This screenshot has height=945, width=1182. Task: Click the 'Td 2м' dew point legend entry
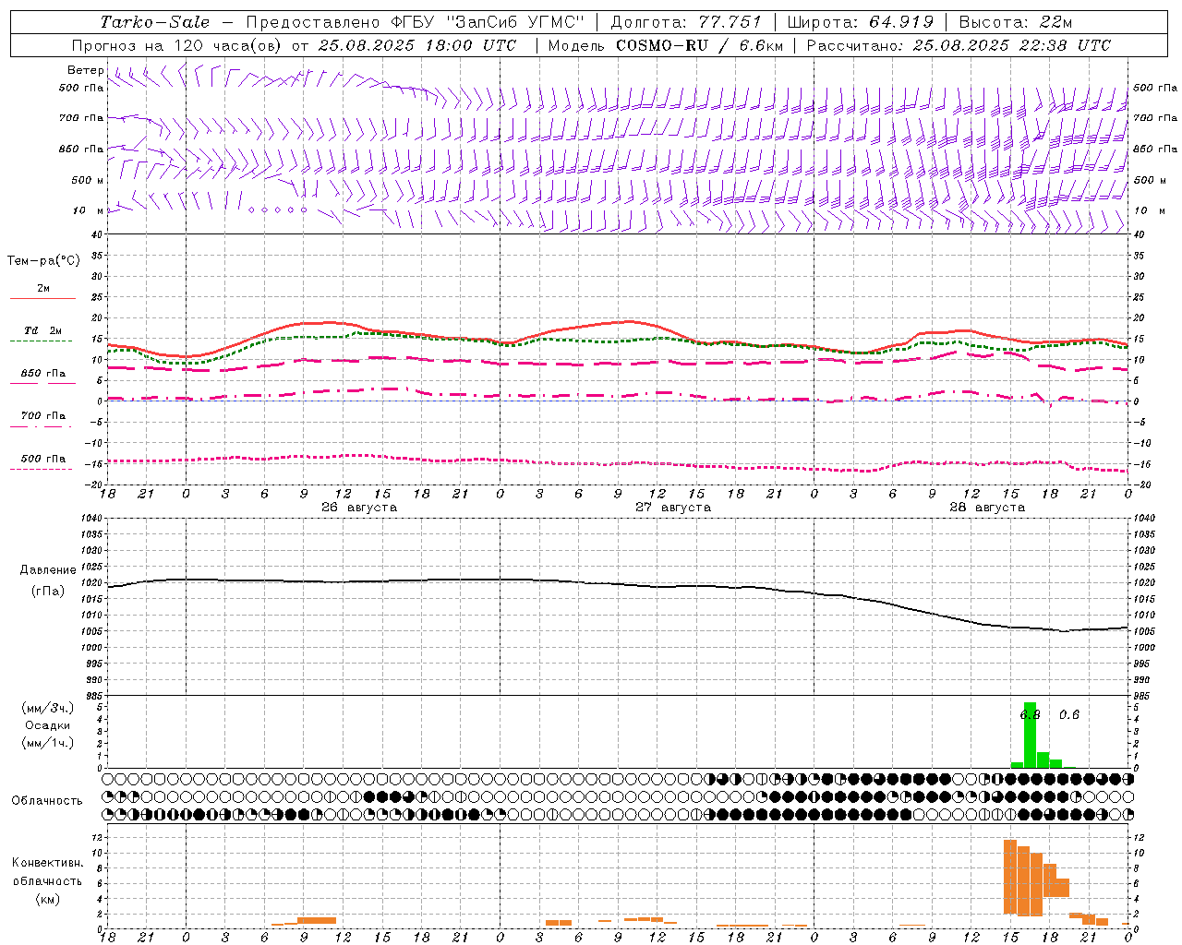[43, 330]
